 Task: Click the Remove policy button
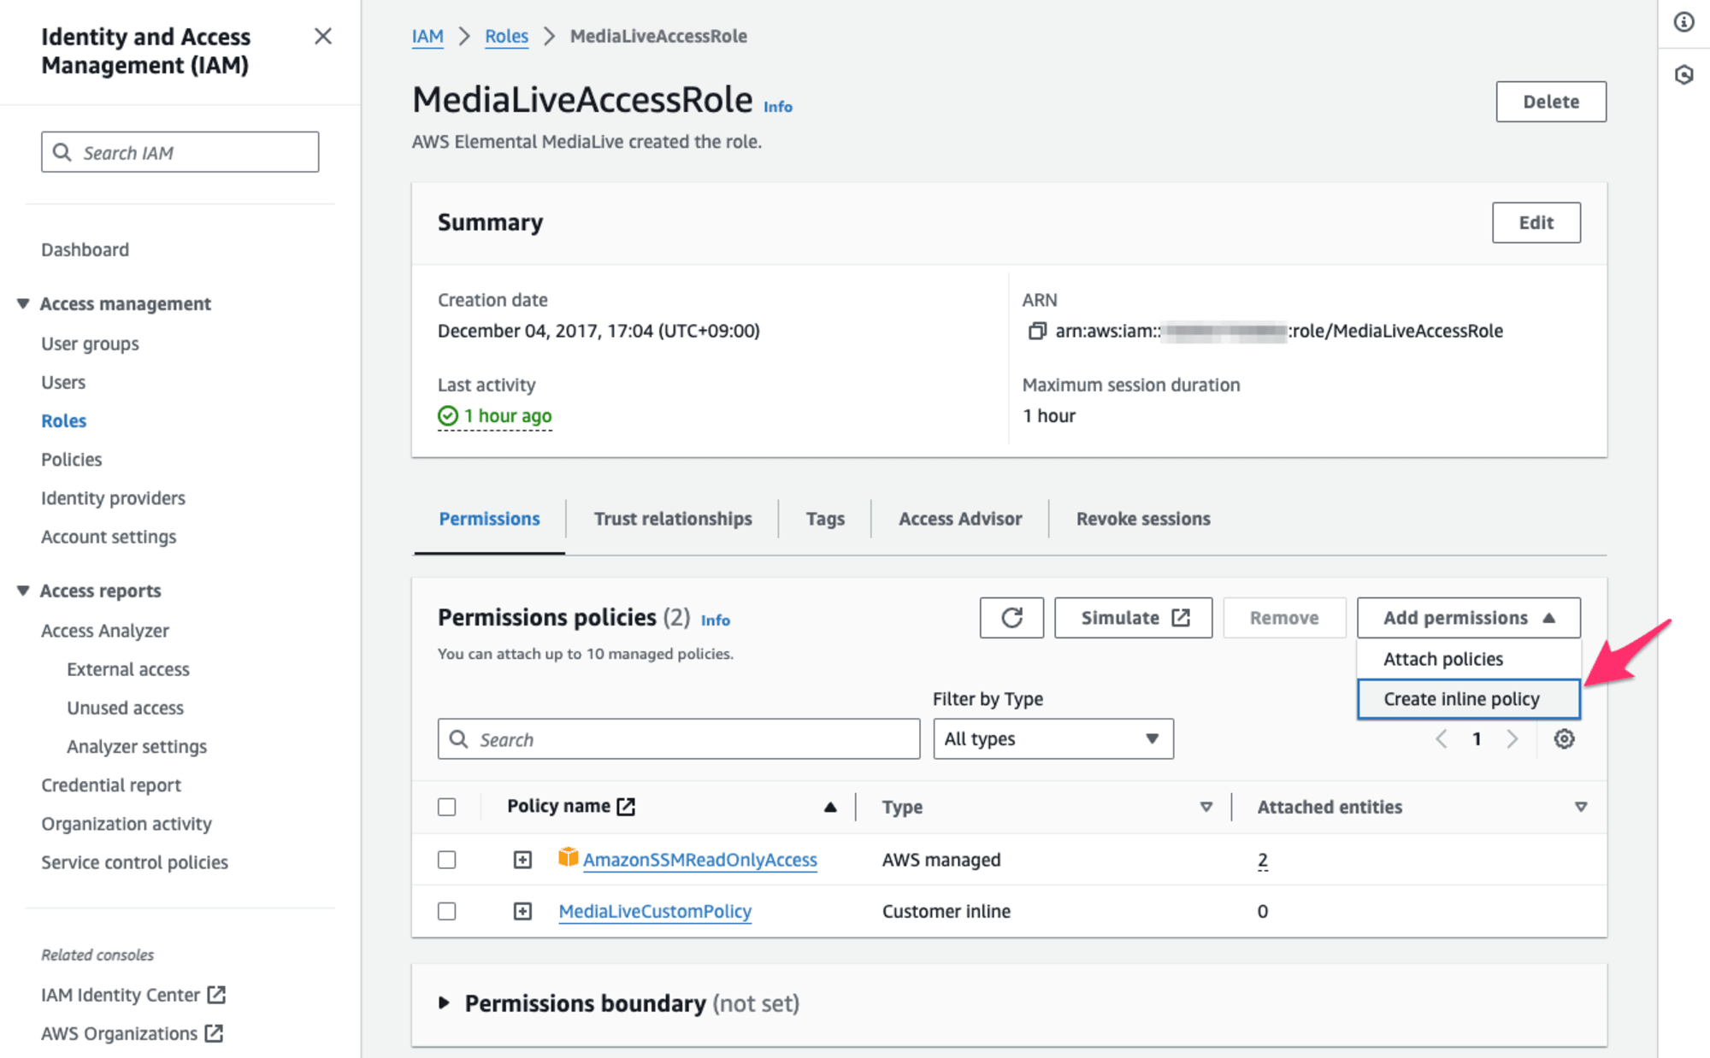click(1284, 618)
